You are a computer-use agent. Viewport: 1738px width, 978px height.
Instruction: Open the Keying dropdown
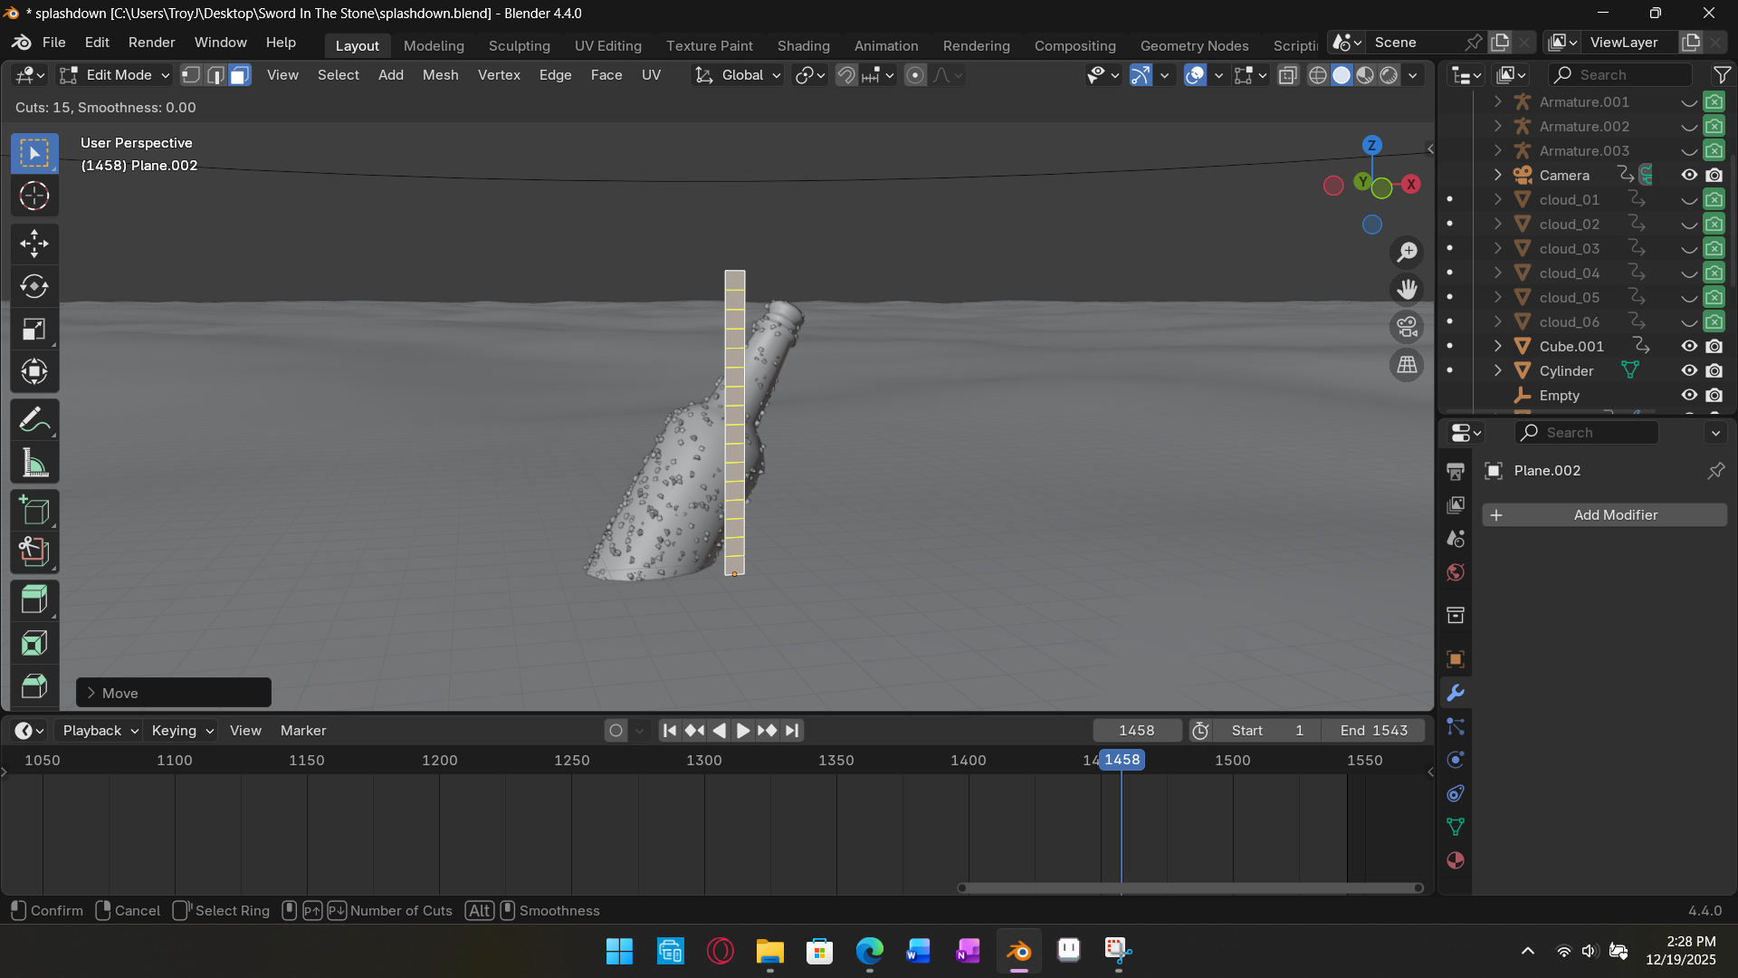pos(182,731)
